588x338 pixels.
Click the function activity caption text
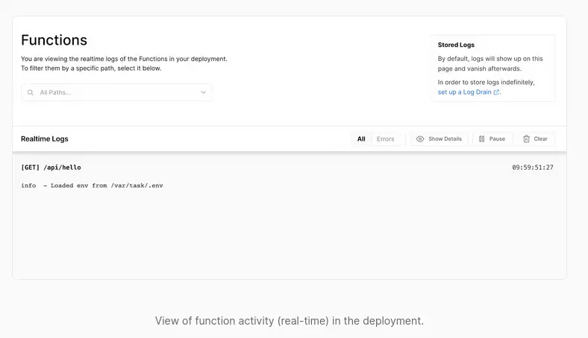pos(290,321)
